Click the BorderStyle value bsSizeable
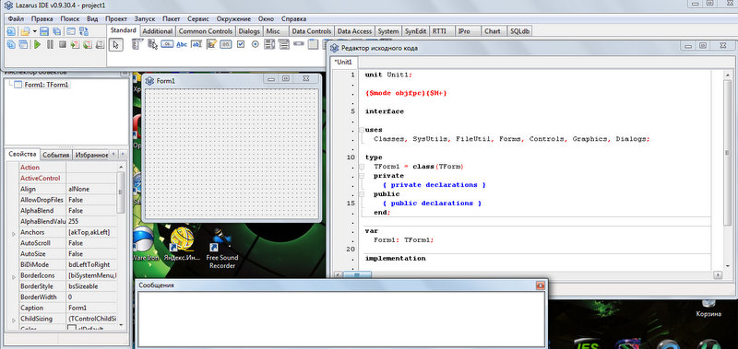This screenshot has height=349, width=738. coord(91,286)
